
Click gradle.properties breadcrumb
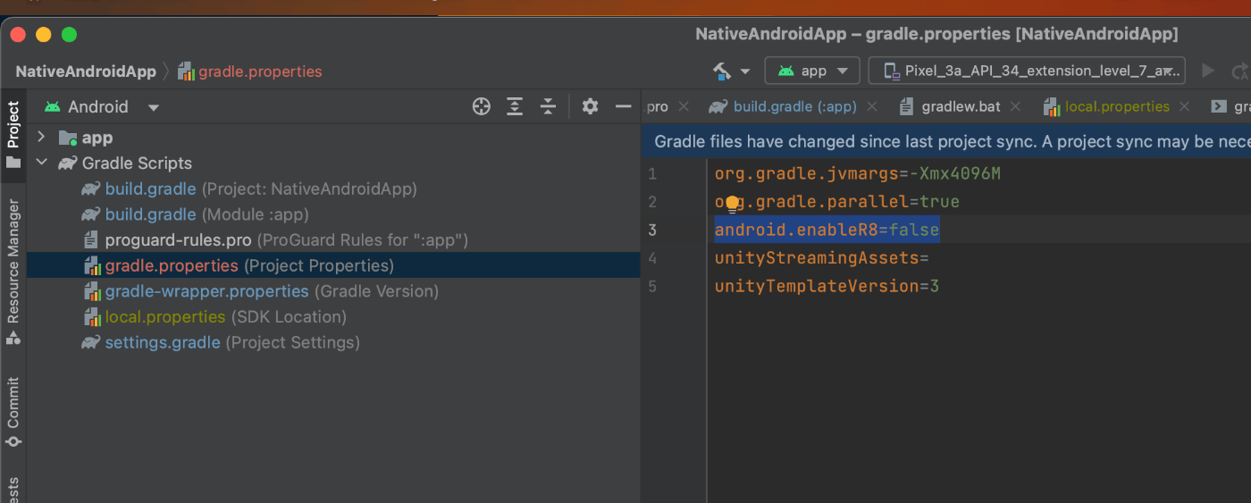pos(260,71)
